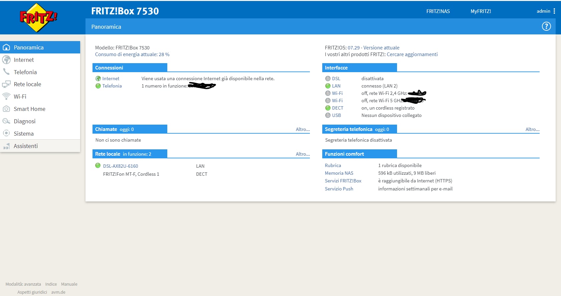This screenshot has height=296, width=561.
Task: Open the DSL-AX82U-6160 device link
Action: [121, 166]
